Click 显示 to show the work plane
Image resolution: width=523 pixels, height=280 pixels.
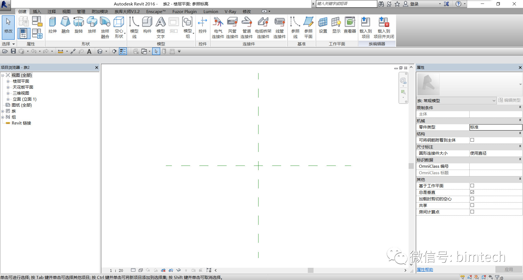[x=336, y=25]
